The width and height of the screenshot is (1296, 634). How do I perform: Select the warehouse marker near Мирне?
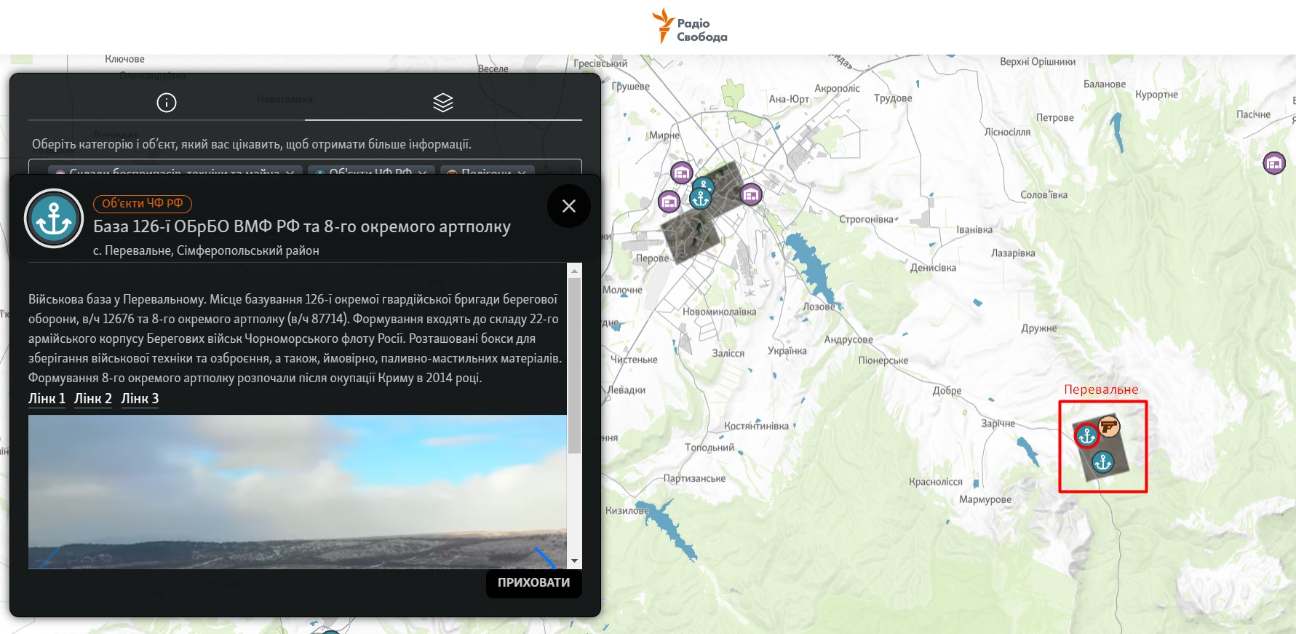(681, 173)
